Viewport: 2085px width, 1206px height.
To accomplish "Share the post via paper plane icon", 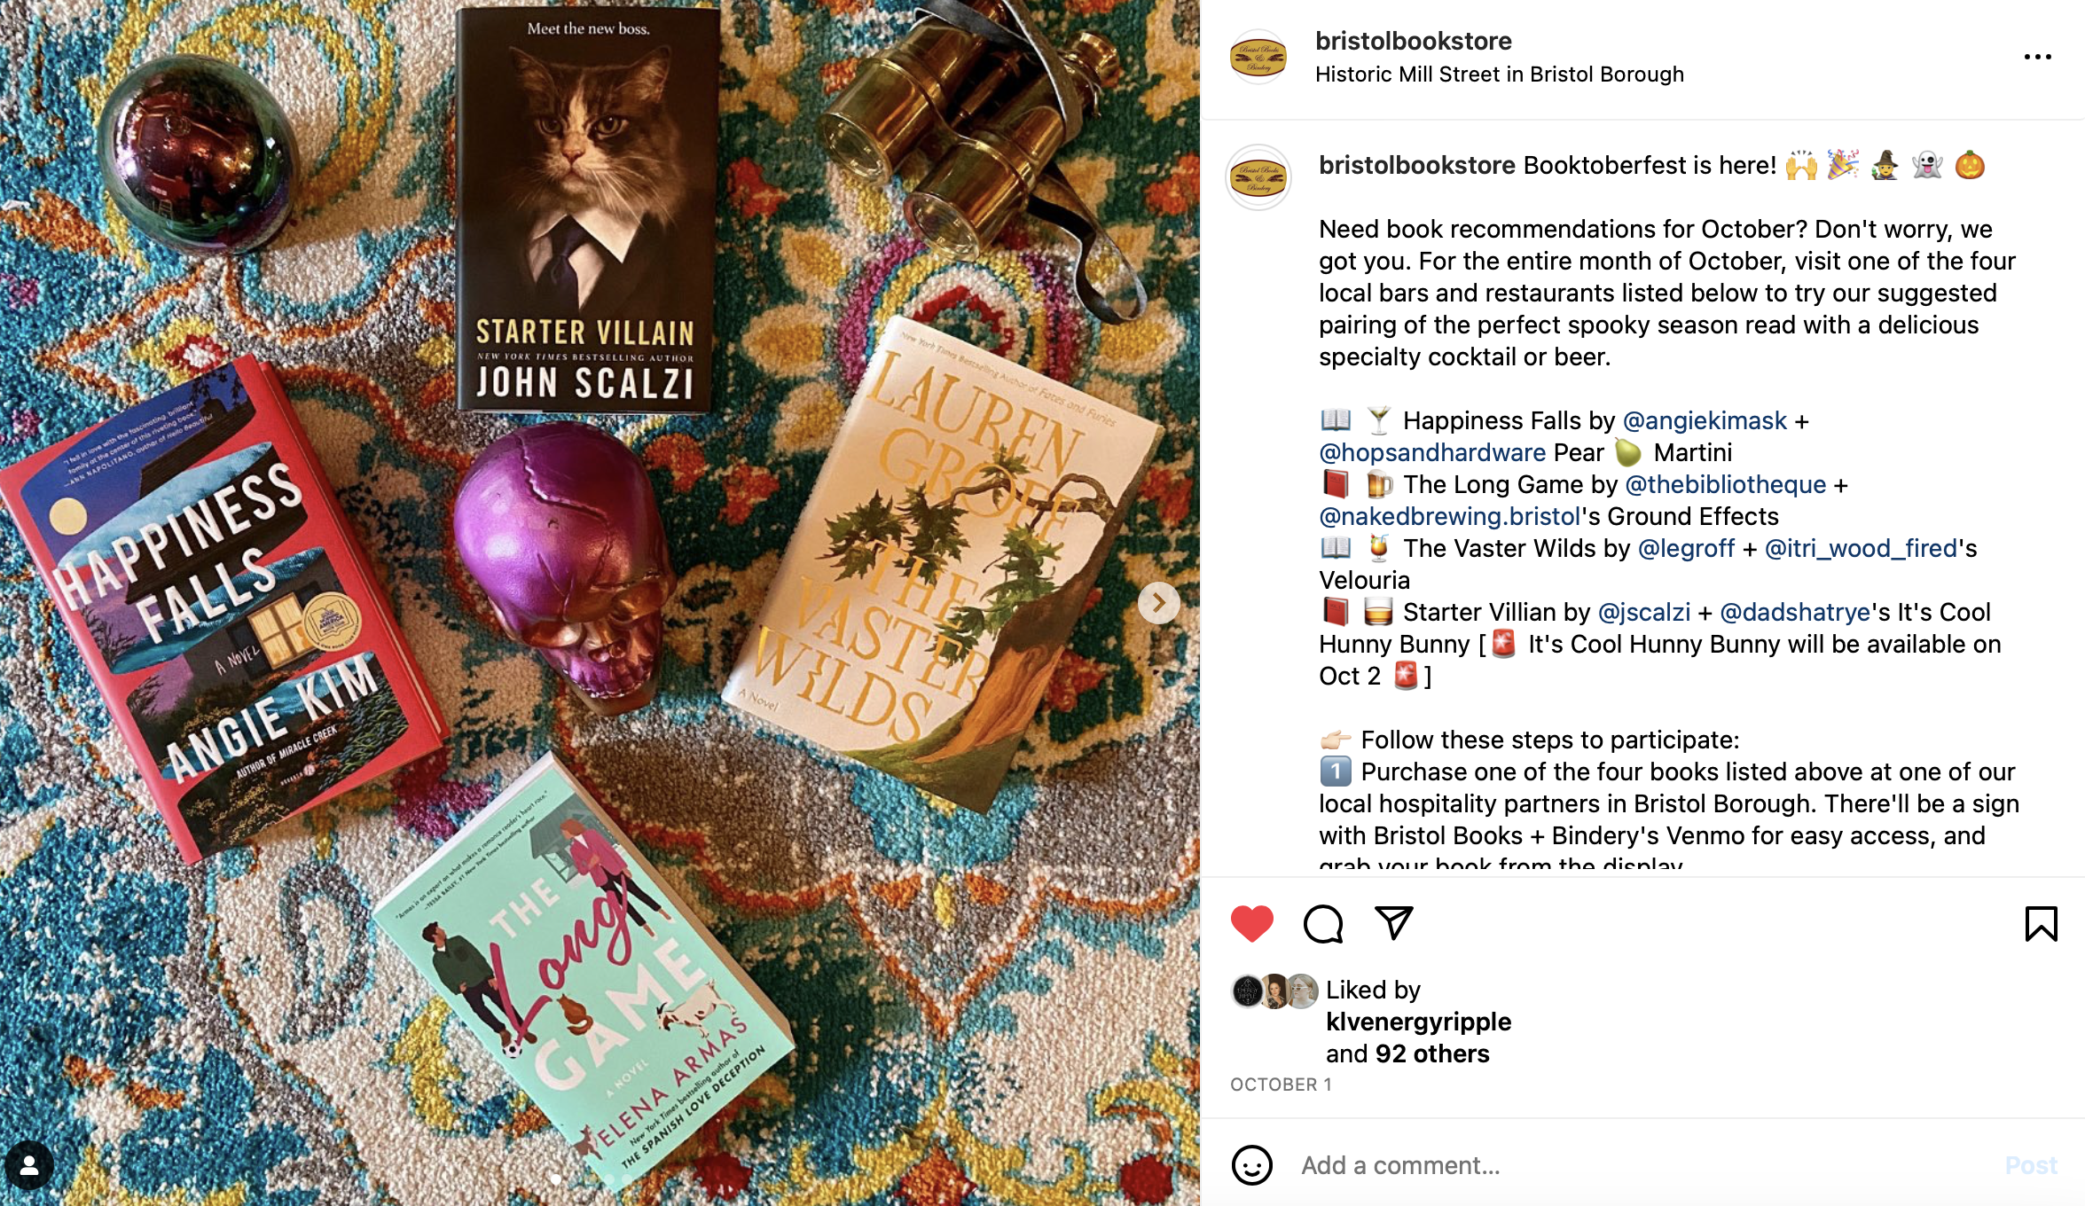I will click(1393, 923).
